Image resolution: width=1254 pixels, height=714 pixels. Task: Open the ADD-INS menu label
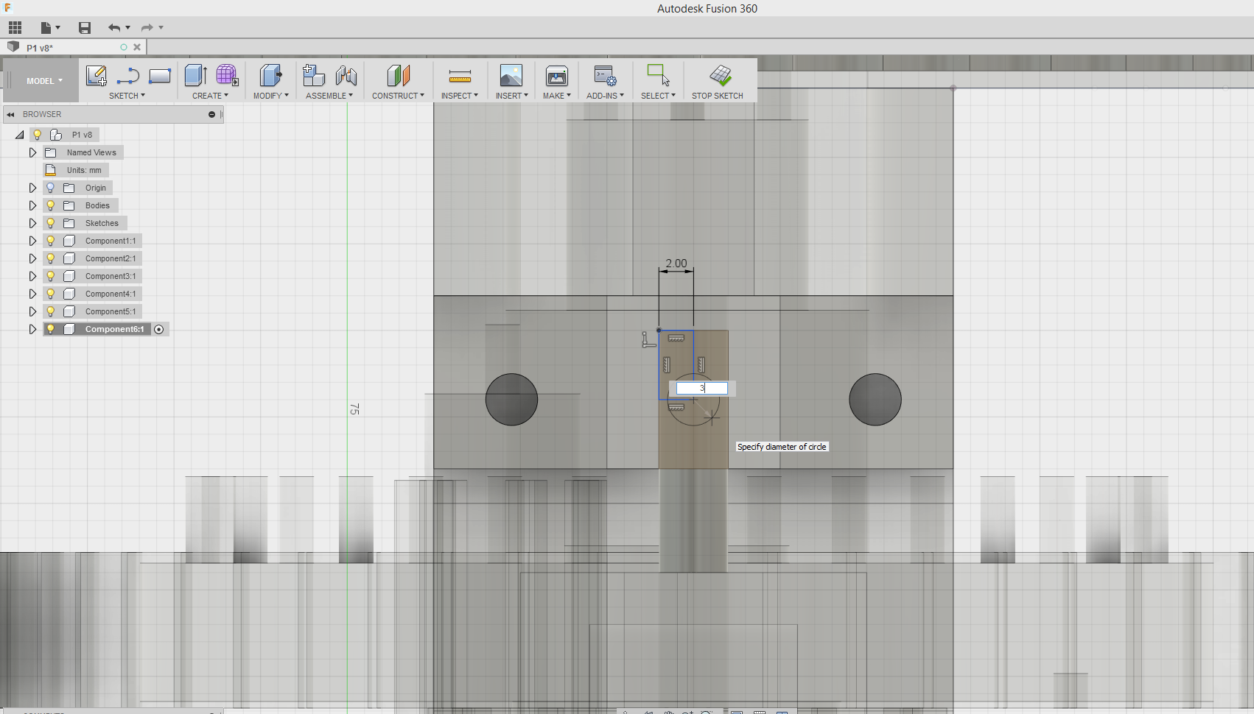(605, 96)
